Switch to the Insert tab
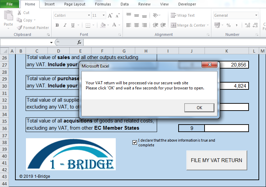 click(50, 4)
